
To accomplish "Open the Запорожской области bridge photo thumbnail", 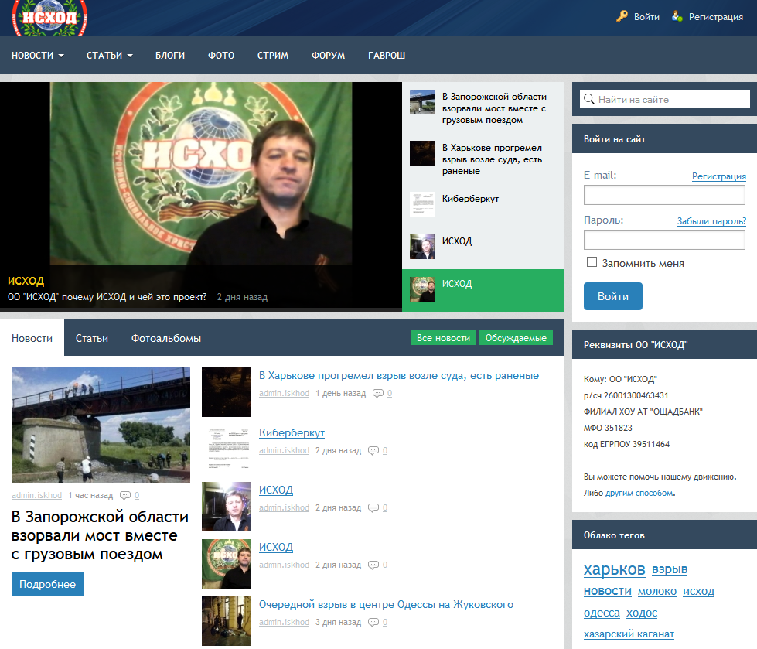I will coord(101,425).
